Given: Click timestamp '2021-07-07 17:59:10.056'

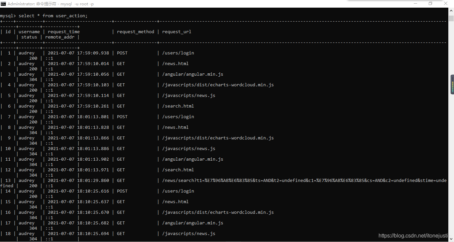Looking at the screenshot, I should (78, 74).
